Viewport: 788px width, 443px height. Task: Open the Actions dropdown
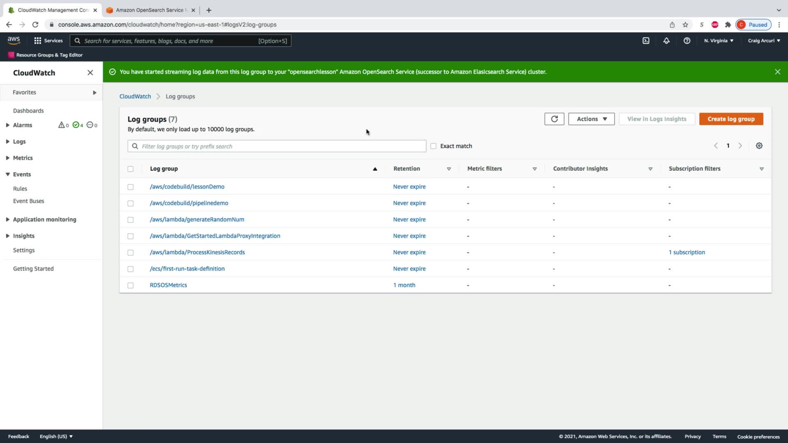click(x=591, y=119)
